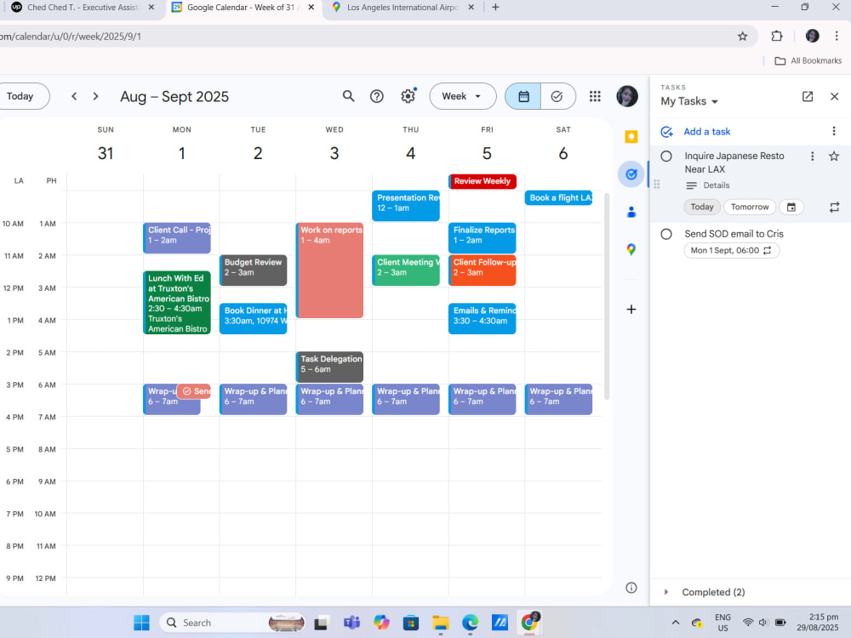
Task: Open Chrome three-dot menu
Action: [837, 37]
